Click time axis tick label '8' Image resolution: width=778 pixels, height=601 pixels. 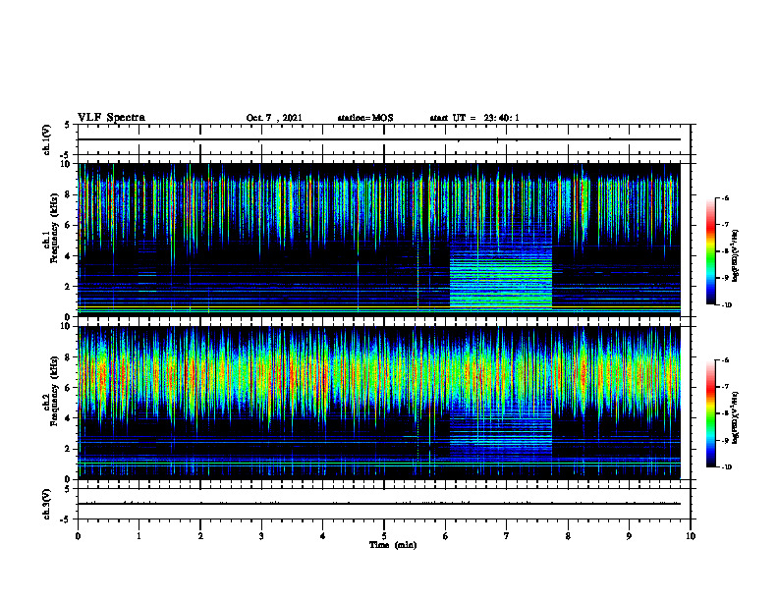pos(568,536)
